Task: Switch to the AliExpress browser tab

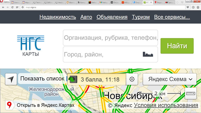Action: (x=126, y=2)
